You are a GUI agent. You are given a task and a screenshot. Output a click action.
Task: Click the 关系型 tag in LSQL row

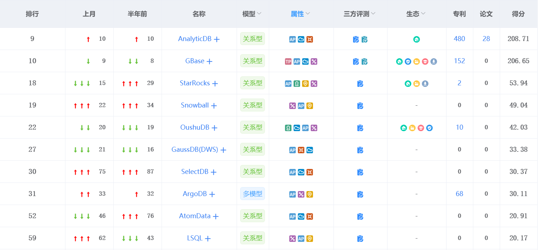[252, 238]
